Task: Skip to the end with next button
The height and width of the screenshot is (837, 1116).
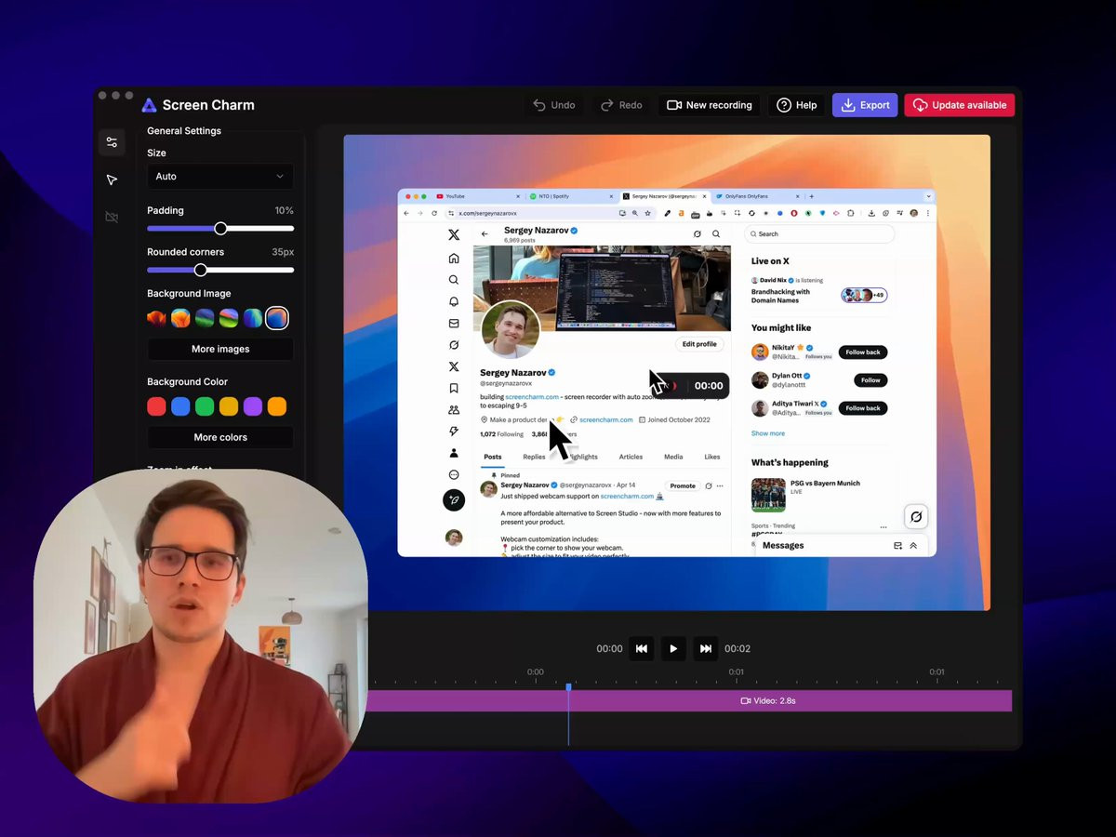Action: (706, 648)
